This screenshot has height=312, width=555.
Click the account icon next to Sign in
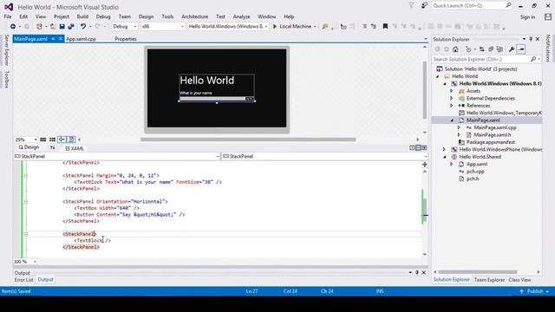click(548, 16)
